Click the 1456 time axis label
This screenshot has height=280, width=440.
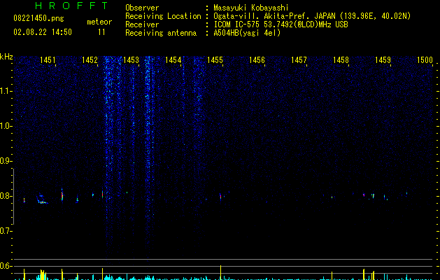(257, 60)
